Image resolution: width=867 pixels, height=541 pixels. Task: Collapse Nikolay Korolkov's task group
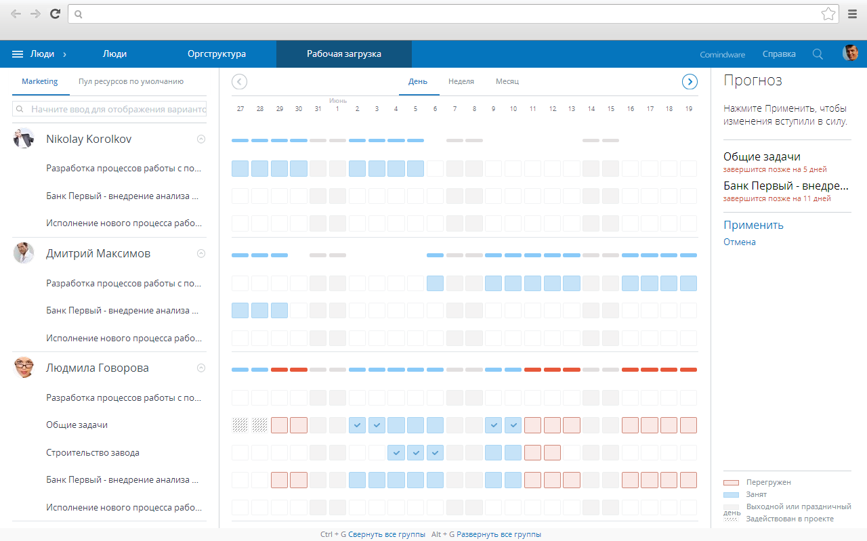click(200, 139)
